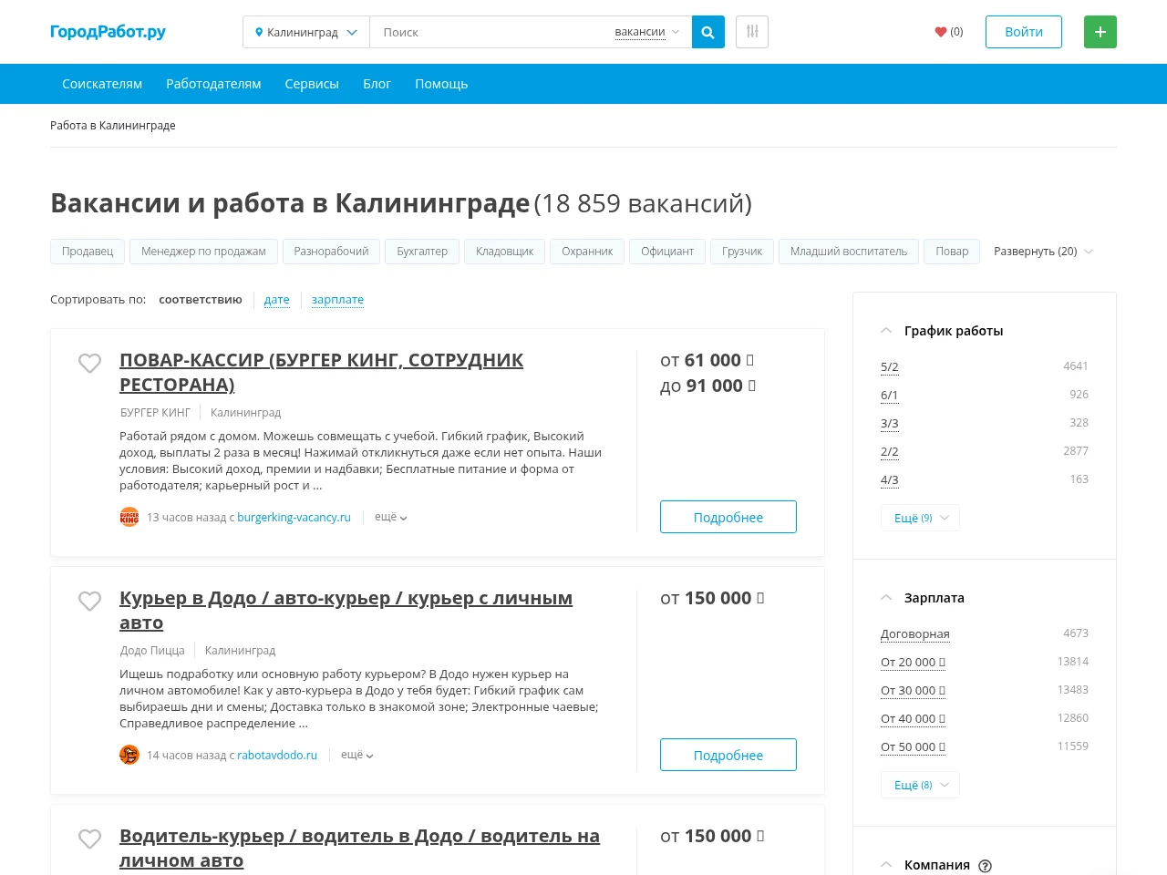The image size is (1167, 875).
Task: Sort vacancies by дате
Action: tap(277, 300)
